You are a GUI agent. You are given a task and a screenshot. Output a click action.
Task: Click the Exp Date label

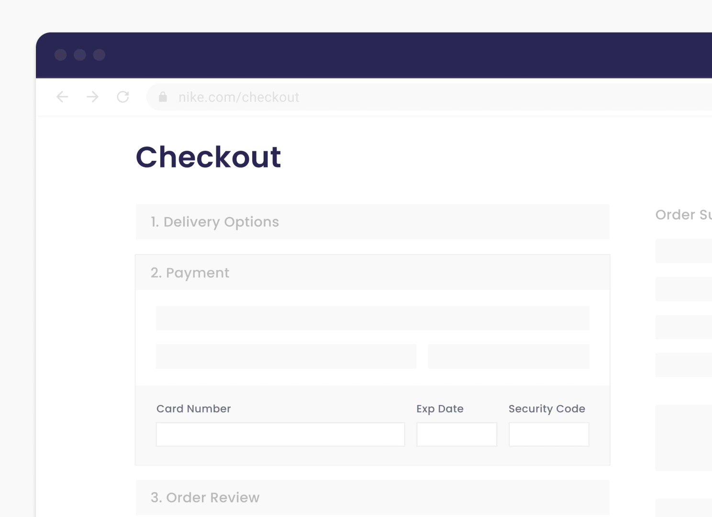440,409
